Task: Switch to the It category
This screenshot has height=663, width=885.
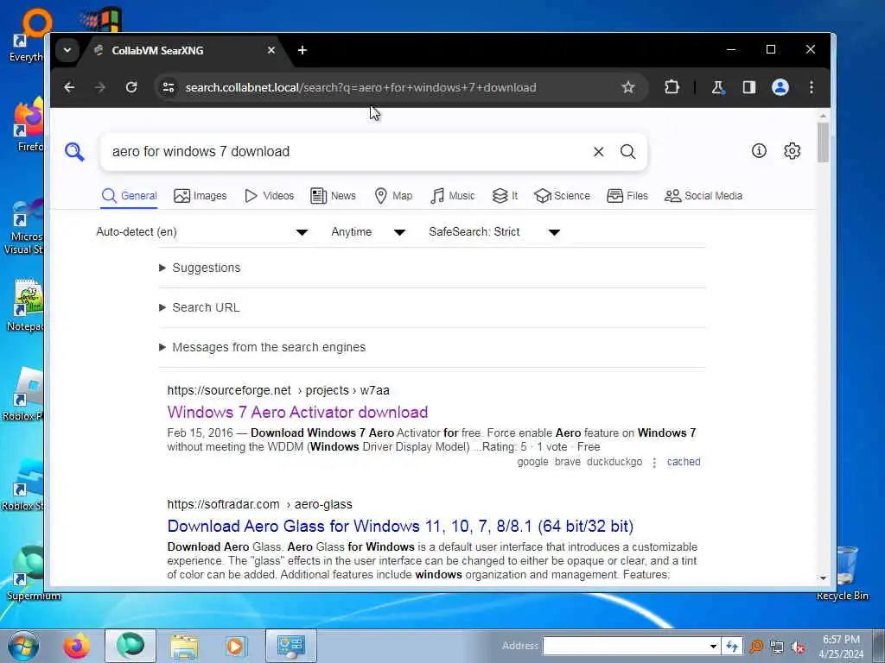Action: click(505, 196)
